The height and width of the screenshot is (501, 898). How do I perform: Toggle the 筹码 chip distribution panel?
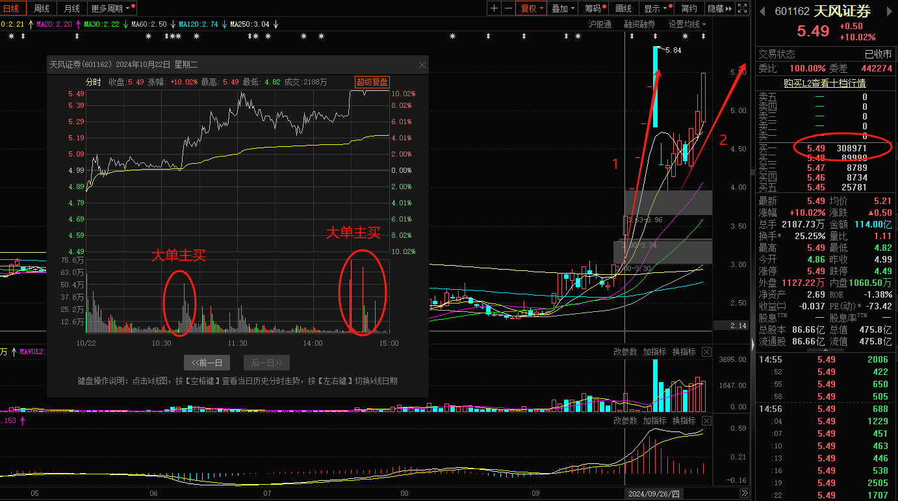pos(594,8)
